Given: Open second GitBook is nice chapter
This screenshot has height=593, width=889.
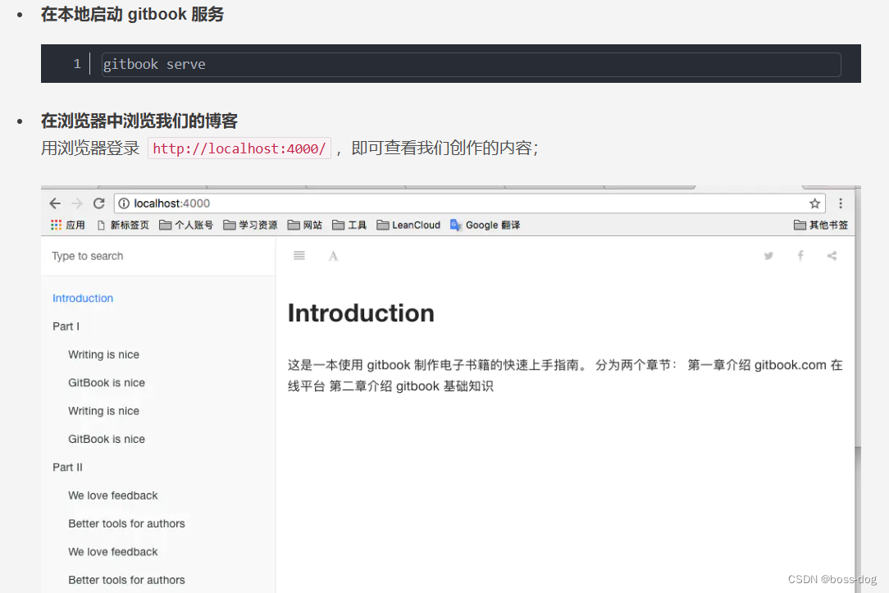Looking at the screenshot, I should click(x=107, y=440).
